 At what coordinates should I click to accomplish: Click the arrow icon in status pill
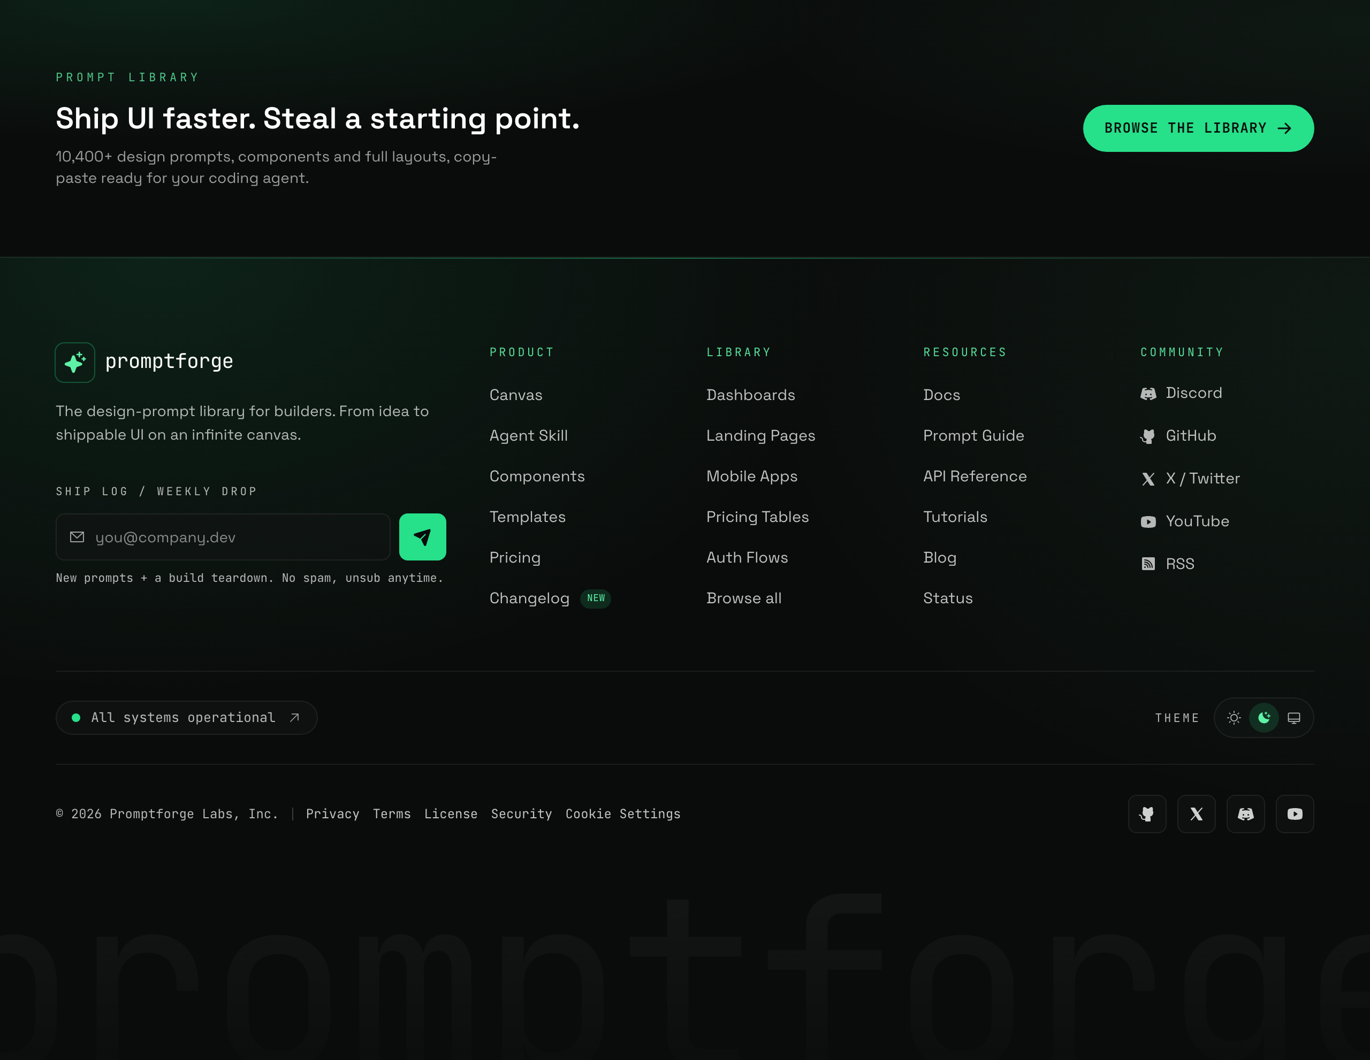294,718
